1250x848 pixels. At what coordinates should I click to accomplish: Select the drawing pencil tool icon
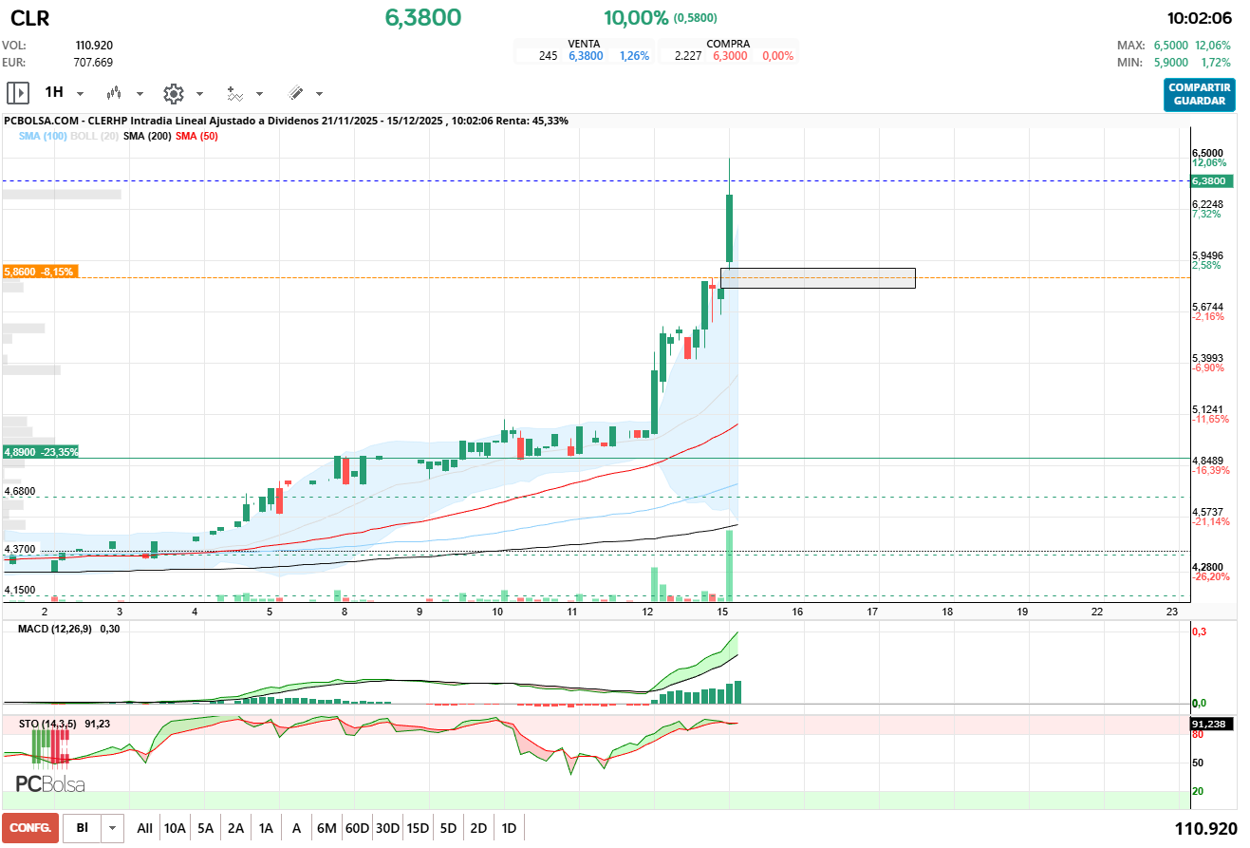[295, 93]
